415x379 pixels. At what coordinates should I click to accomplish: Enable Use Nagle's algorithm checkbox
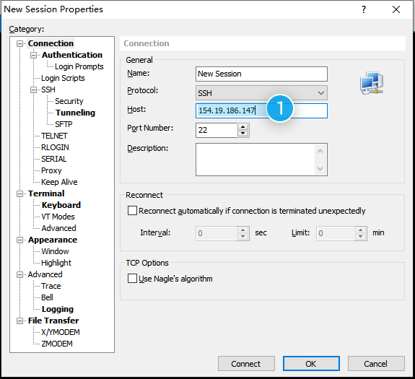[132, 279]
